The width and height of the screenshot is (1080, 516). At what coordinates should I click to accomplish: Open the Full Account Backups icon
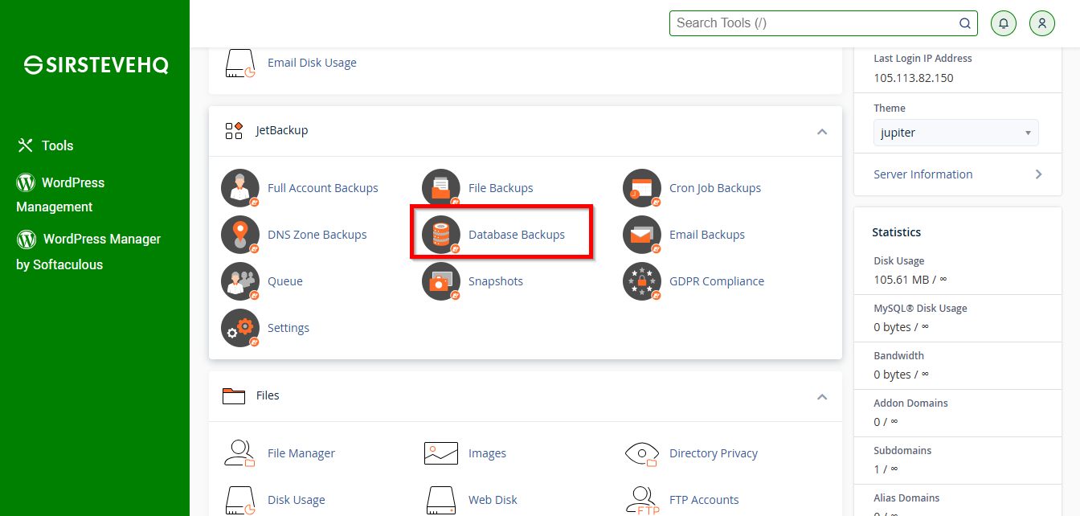tap(240, 188)
